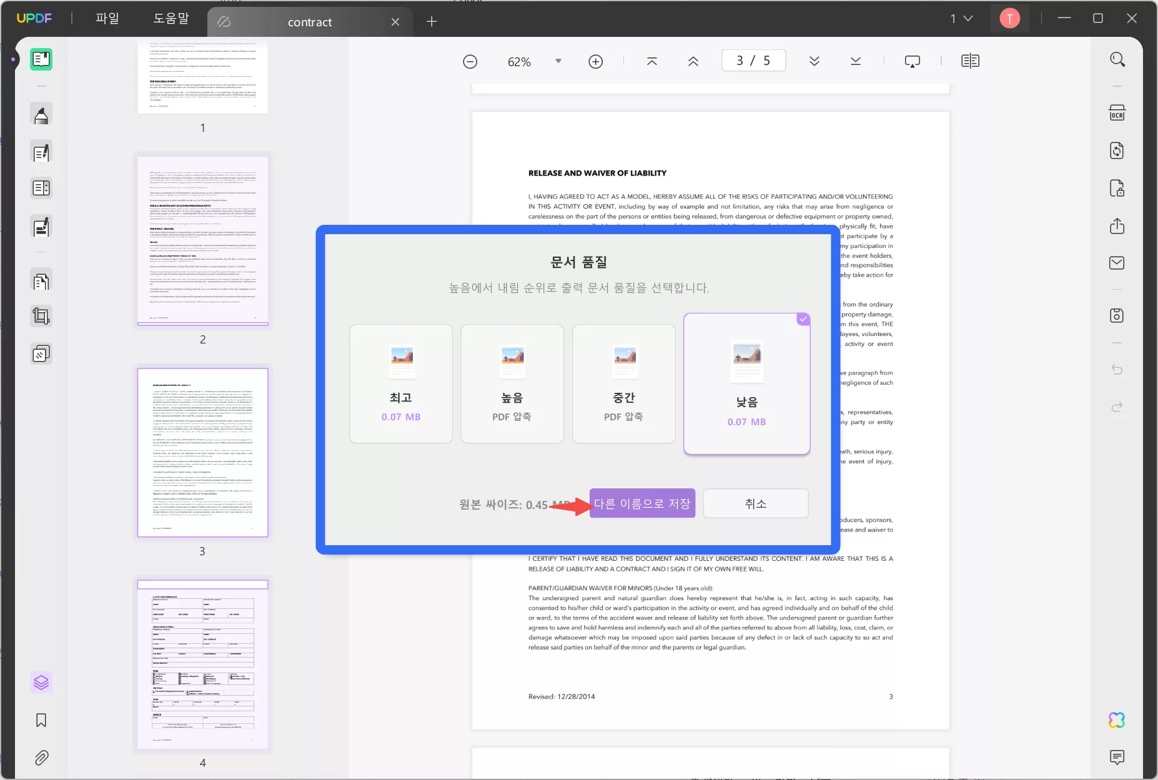
Task: Switch page display layout view
Action: (971, 61)
